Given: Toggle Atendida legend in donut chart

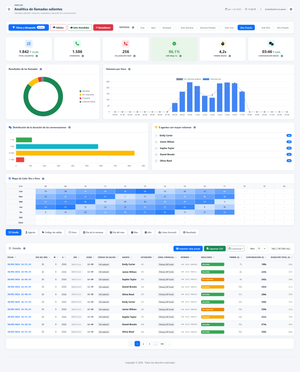Looking at the screenshot, I should (x=85, y=91).
